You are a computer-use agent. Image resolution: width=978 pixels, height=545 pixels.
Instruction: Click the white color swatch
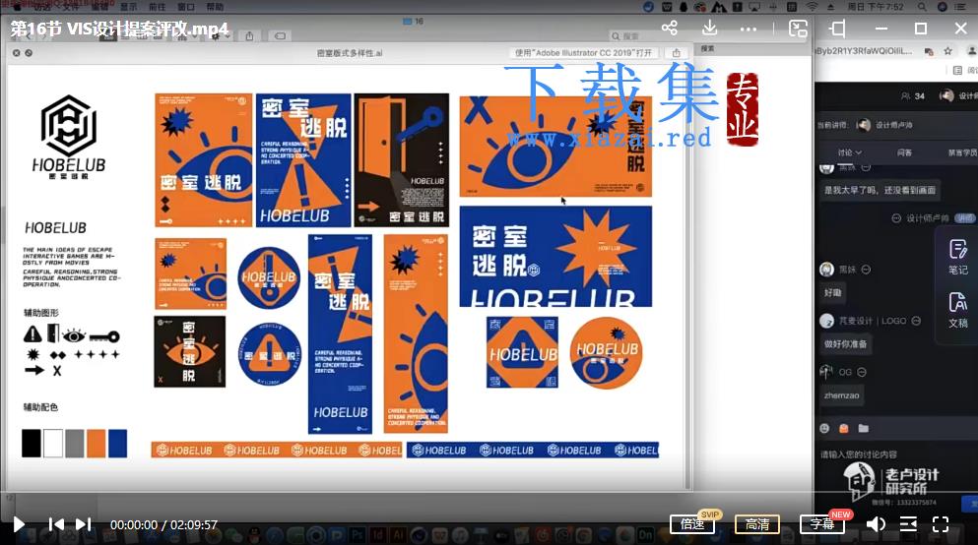[53, 443]
